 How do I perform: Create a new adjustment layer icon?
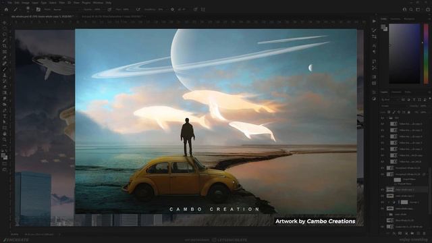pos(406,234)
